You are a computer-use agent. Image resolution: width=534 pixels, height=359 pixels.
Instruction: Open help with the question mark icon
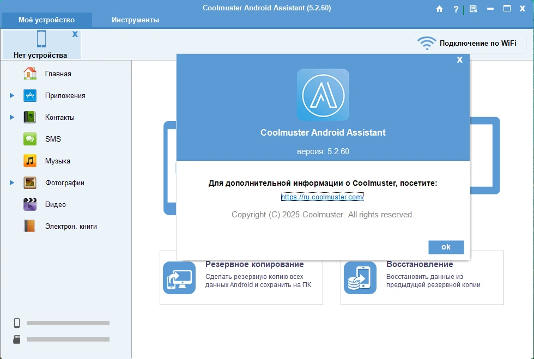(x=456, y=9)
